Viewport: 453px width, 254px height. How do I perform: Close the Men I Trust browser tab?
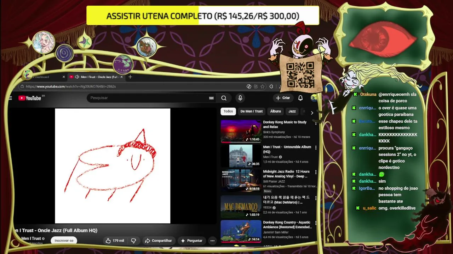pos(122,77)
